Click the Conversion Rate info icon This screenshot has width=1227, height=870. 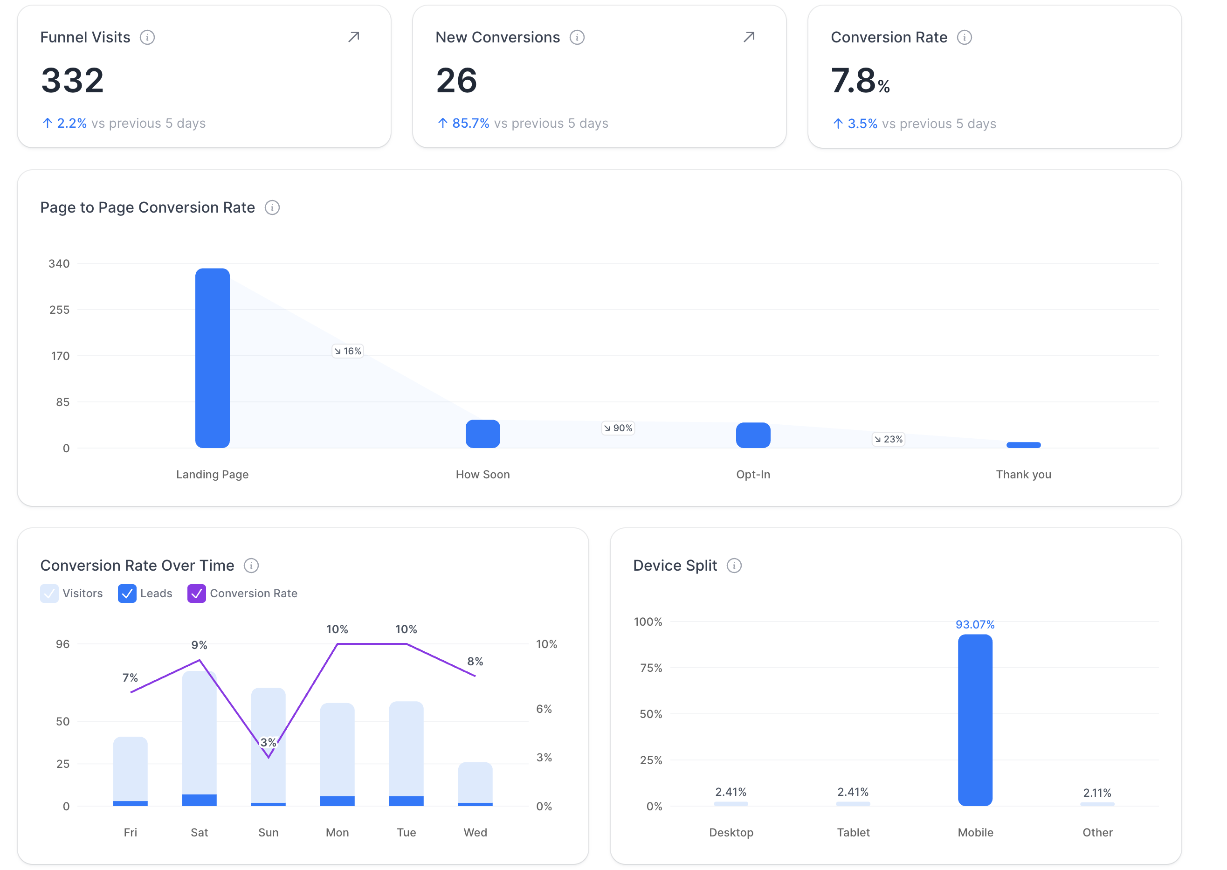pos(965,37)
